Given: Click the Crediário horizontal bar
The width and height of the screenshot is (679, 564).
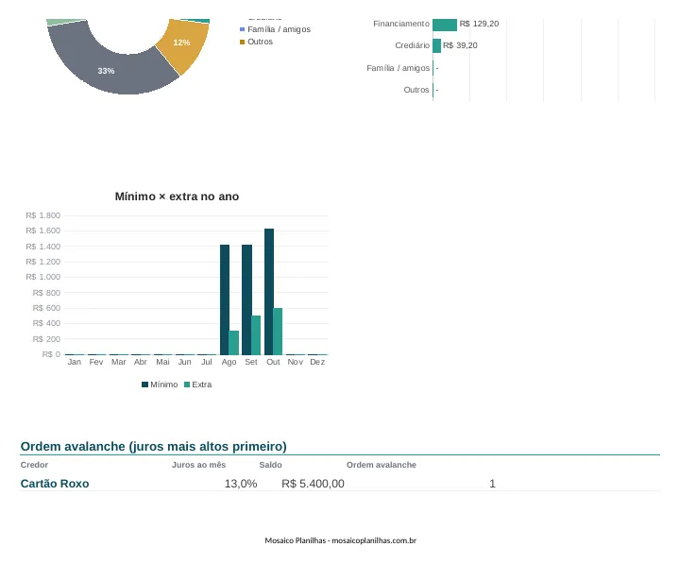Looking at the screenshot, I should (436, 46).
